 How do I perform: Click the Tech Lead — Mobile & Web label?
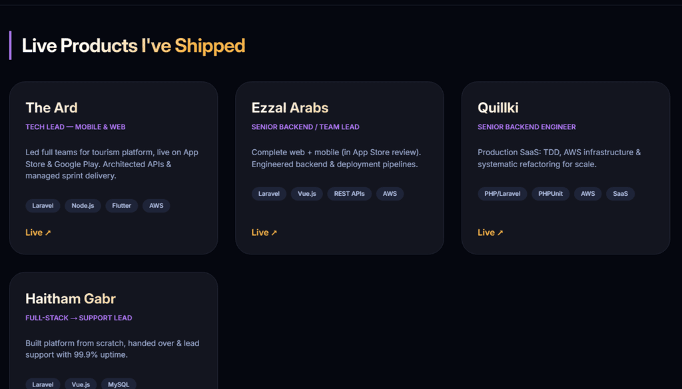tap(75, 127)
